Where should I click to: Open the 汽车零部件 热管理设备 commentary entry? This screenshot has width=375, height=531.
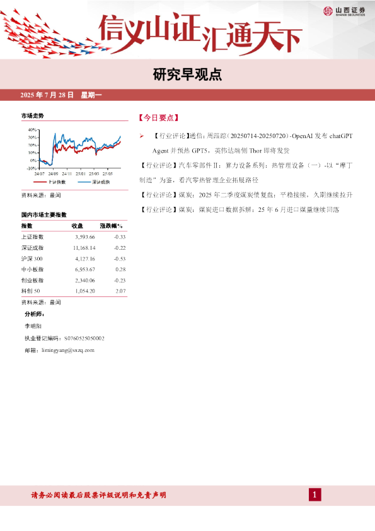click(x=246, y=173)
